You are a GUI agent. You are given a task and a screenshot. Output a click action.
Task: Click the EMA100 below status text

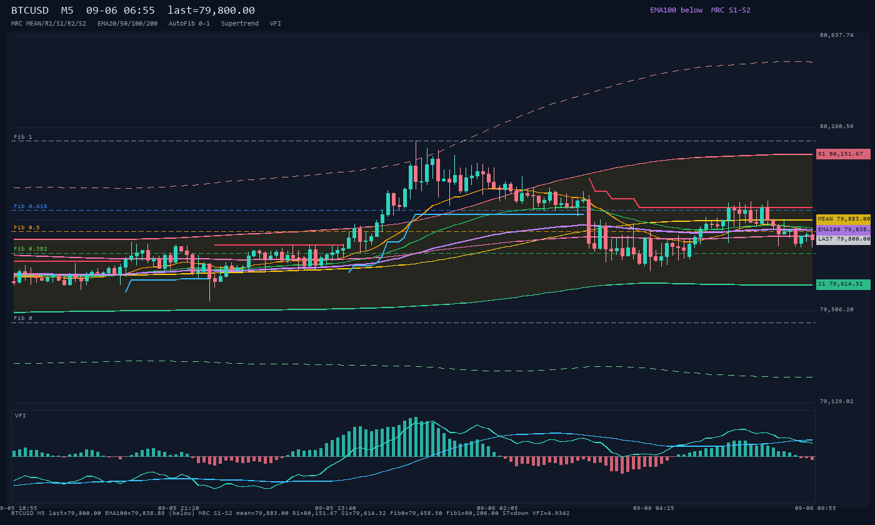676,10
